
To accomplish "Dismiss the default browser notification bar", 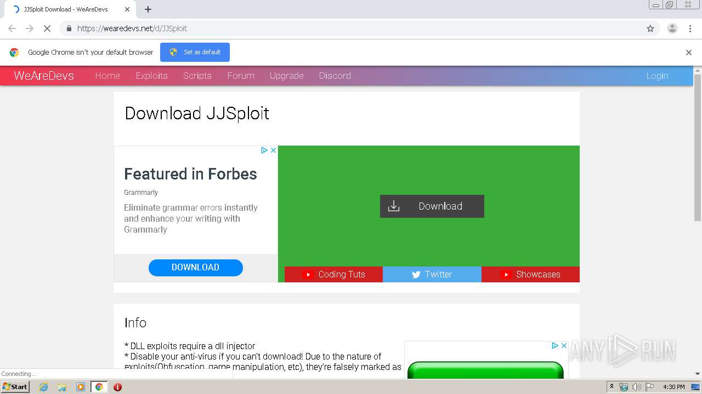I will 689,53.
